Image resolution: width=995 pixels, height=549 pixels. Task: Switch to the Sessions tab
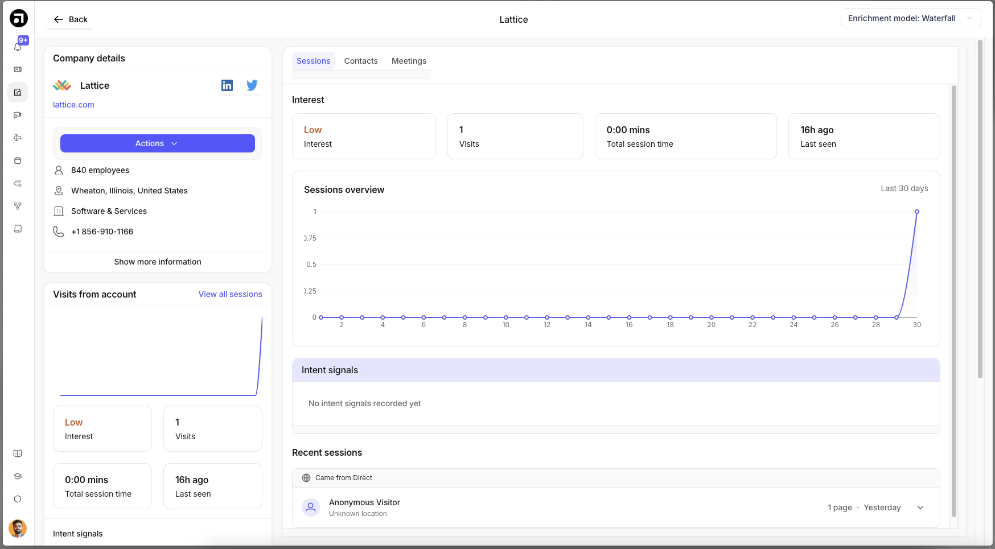coord(314,61)
